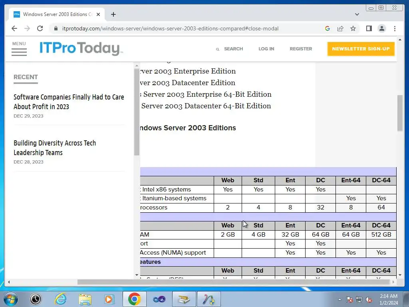Launch Internet Explorer from taskbar
Screen dimensions: 409x307
60,299
